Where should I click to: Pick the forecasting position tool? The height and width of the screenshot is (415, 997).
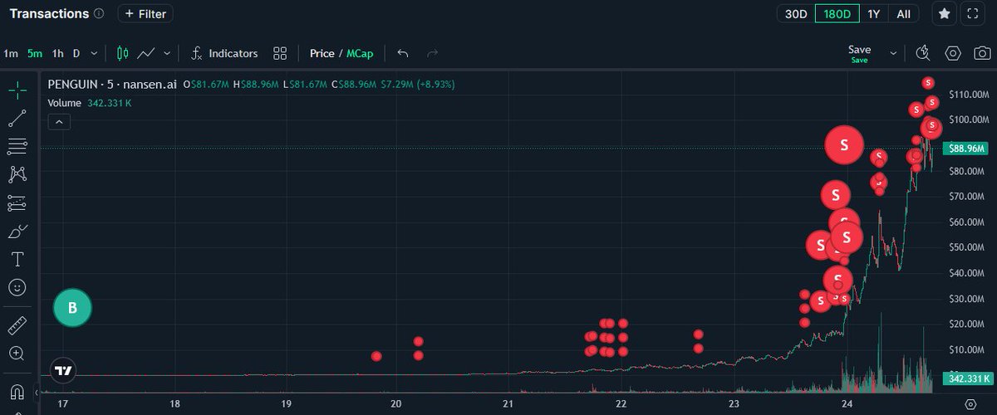tap(17, 203)
